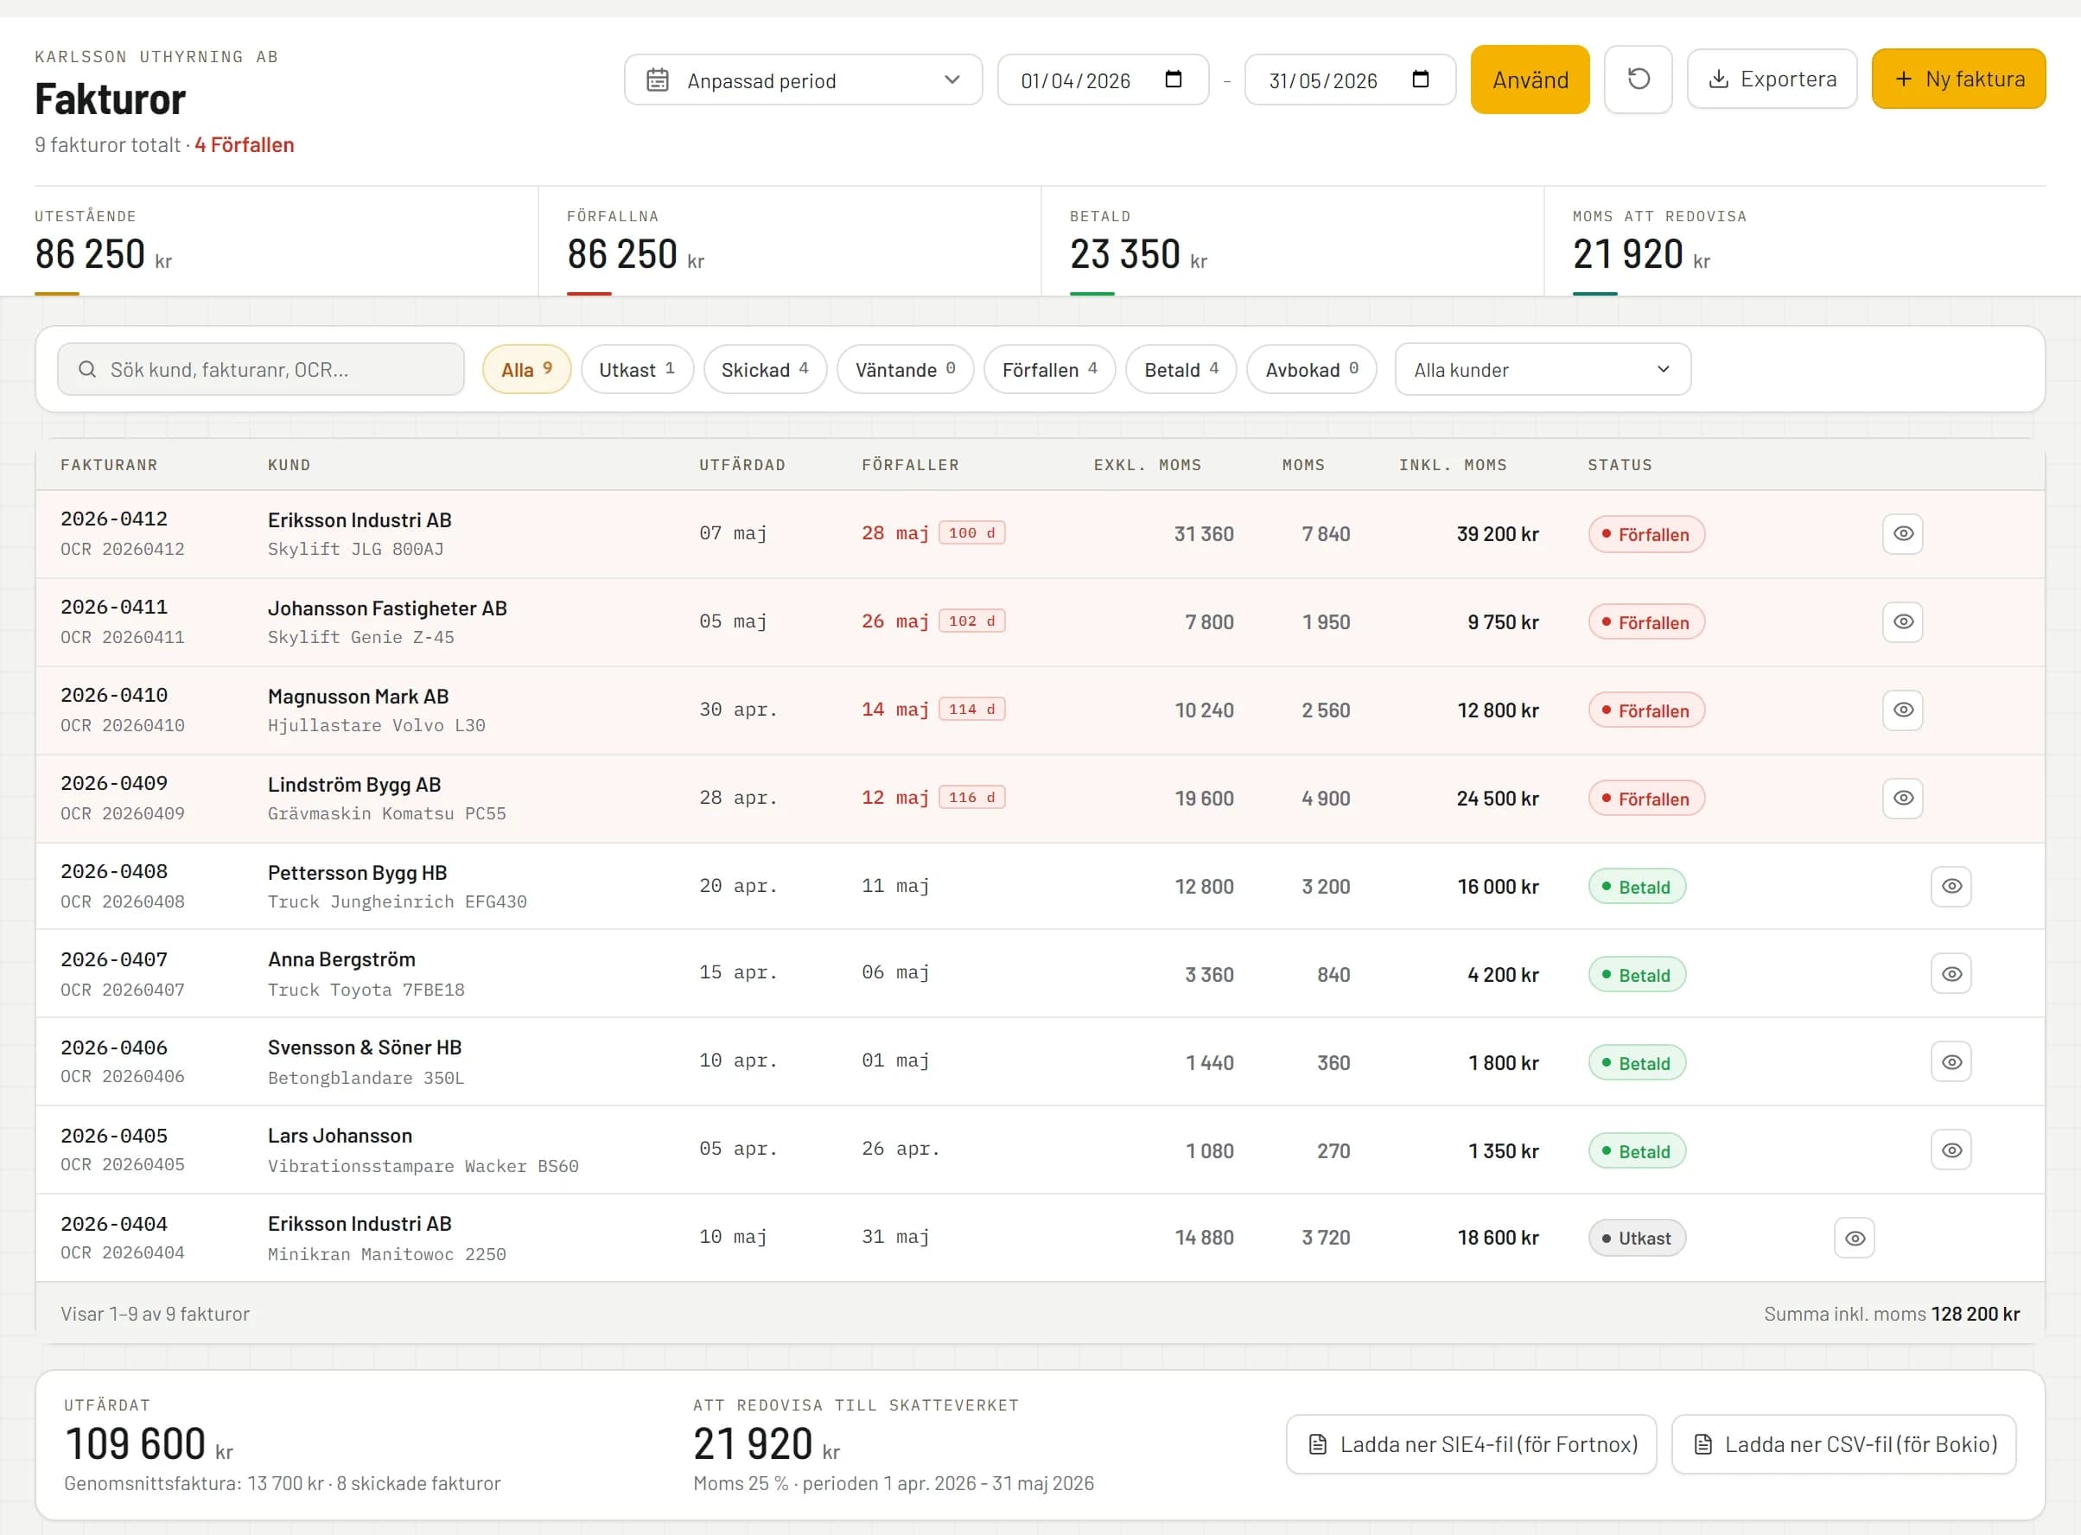
Task: Click the end date field 31/05/2026
Action: [1350, 80]
